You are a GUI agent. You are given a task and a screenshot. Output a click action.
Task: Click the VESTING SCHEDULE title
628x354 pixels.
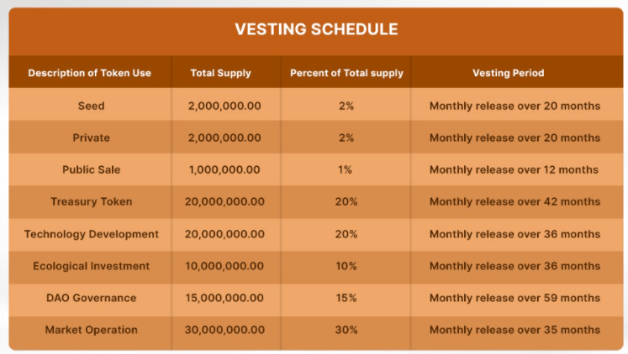tap(316, 29)
